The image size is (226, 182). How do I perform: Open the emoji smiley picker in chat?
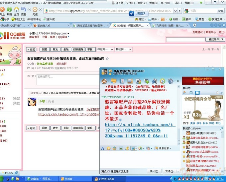click(x=108, y=148)
